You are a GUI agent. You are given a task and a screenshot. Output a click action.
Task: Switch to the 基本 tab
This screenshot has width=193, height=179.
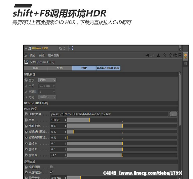[36, 68]
